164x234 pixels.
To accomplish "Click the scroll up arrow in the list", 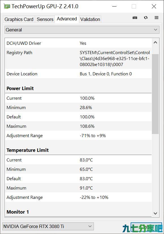I will pyautogui.click(x=155, y=42).
